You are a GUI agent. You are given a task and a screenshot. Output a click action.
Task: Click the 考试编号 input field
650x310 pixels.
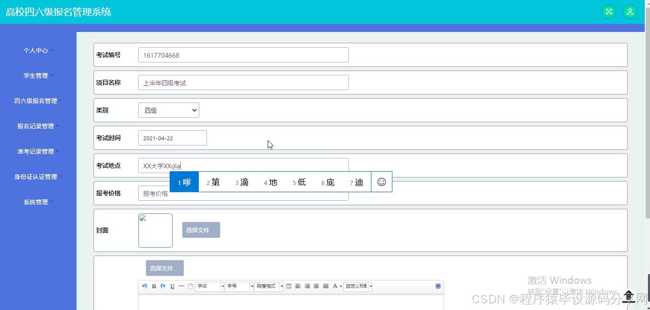coord(243,55)
